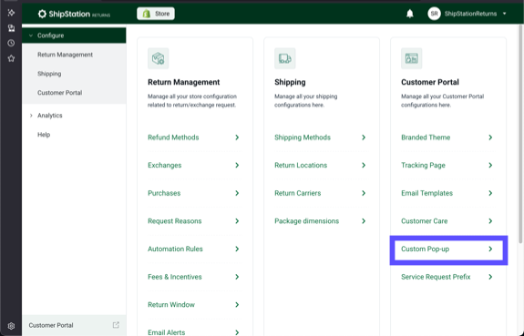
Task: Click the settings gear in left rail
Action: point(11,326)
